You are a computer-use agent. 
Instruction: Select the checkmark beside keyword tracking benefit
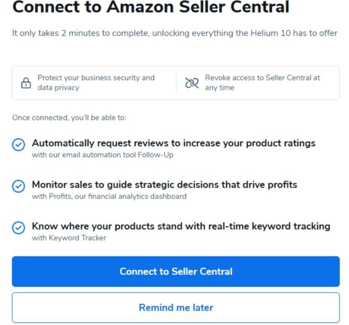click(x=18, y=227)
